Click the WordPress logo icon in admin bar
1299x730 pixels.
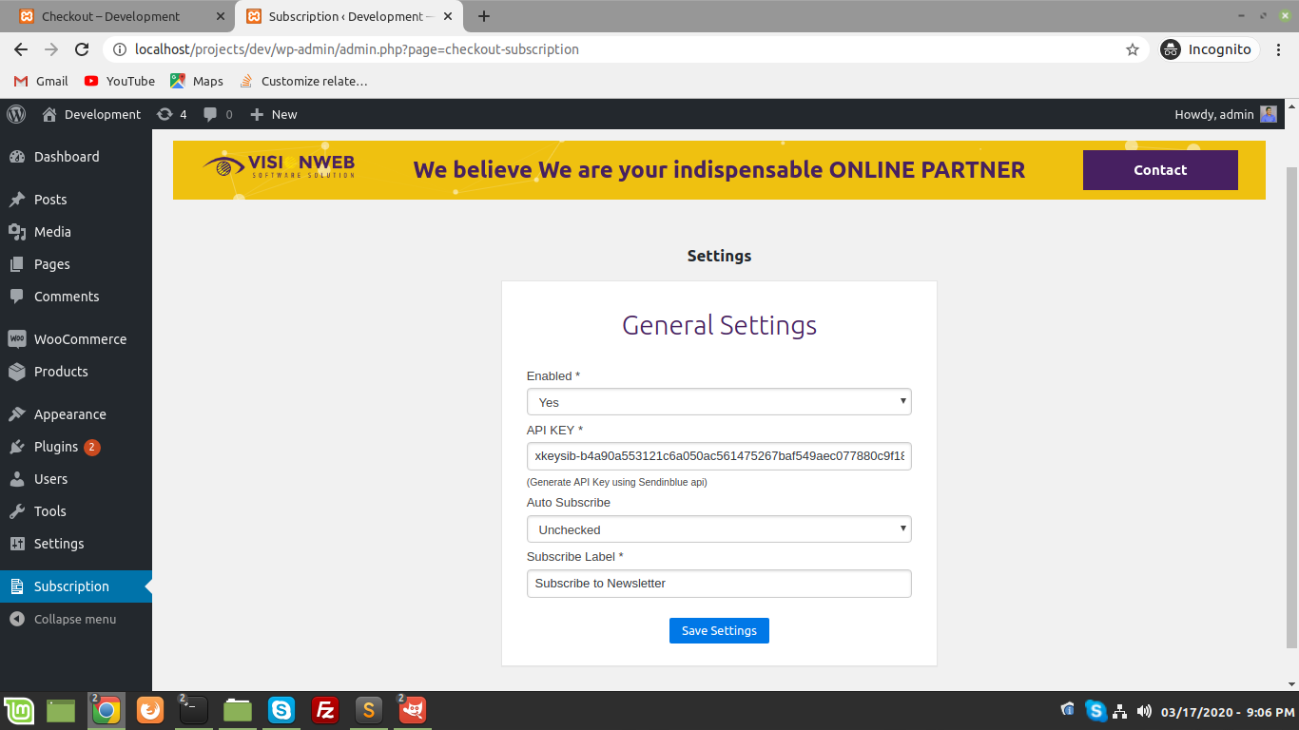16,114
